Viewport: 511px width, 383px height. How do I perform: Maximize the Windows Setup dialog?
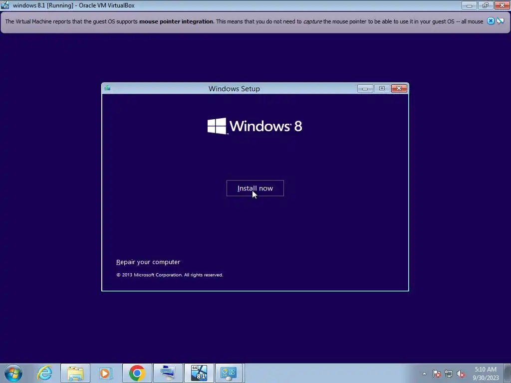pos(382,88)
